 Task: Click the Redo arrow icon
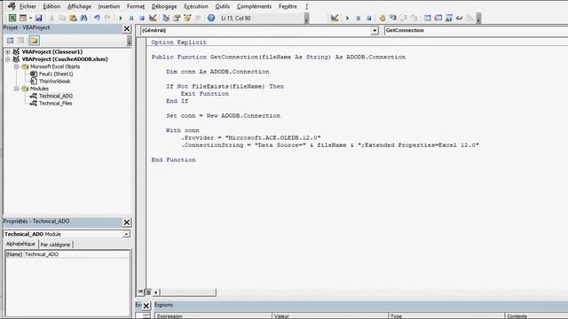pyautogui.click(x=107, y=18)
